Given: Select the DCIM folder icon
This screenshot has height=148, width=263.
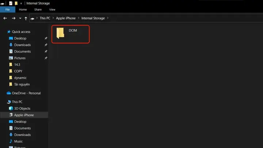Looking at the screenshot, I should click(x=60, y=33).
